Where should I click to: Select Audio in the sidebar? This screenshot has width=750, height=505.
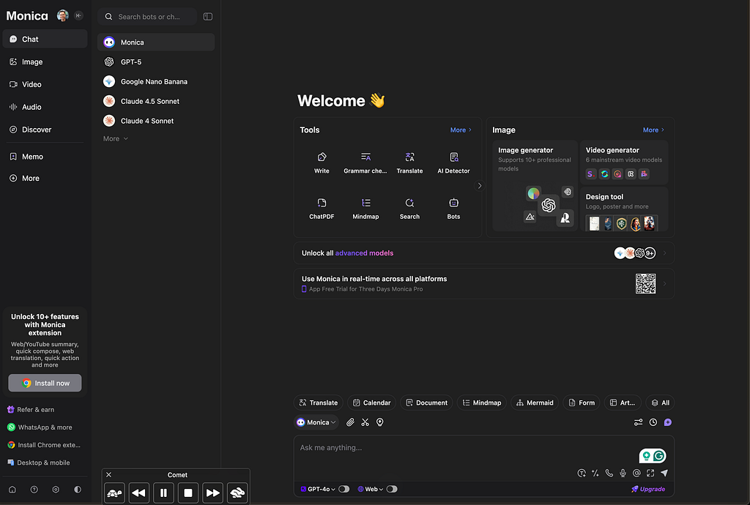(45, 107)
